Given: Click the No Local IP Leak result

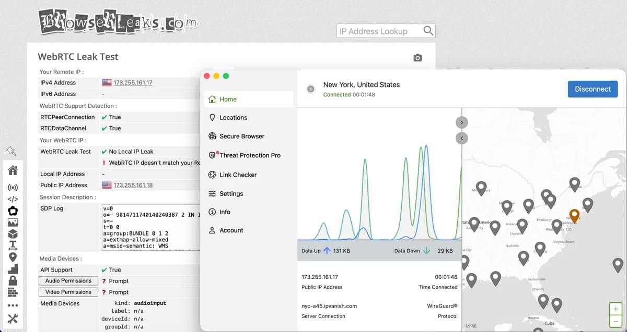Looking at the screenshot, I should pos(131,152).
